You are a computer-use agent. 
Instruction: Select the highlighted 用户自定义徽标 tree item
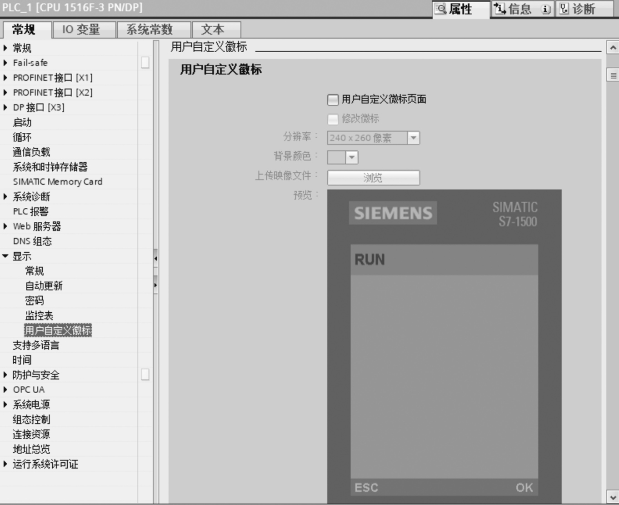[58, 330]
